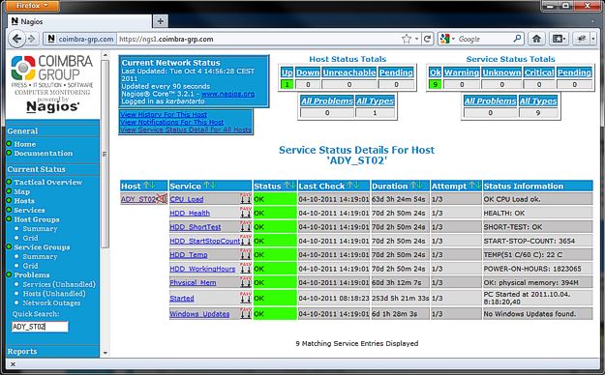This screenshot has width=605, height=375.
Task: Click the Unreachable header in Host Status Totals
Action: [x=348, y=72]
